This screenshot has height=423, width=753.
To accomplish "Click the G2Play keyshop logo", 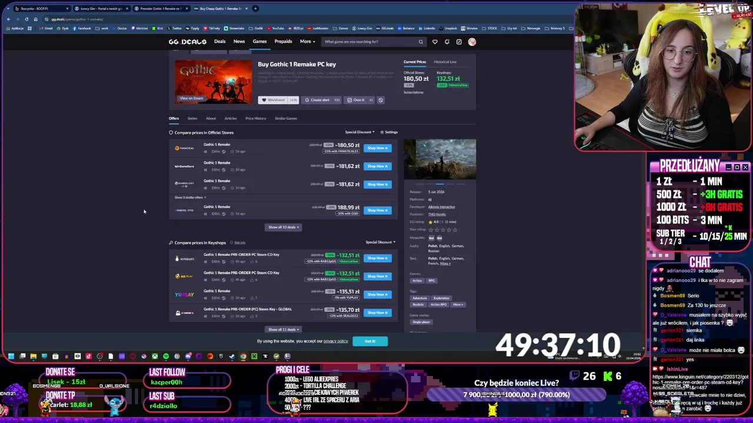I will coord(184,276).
